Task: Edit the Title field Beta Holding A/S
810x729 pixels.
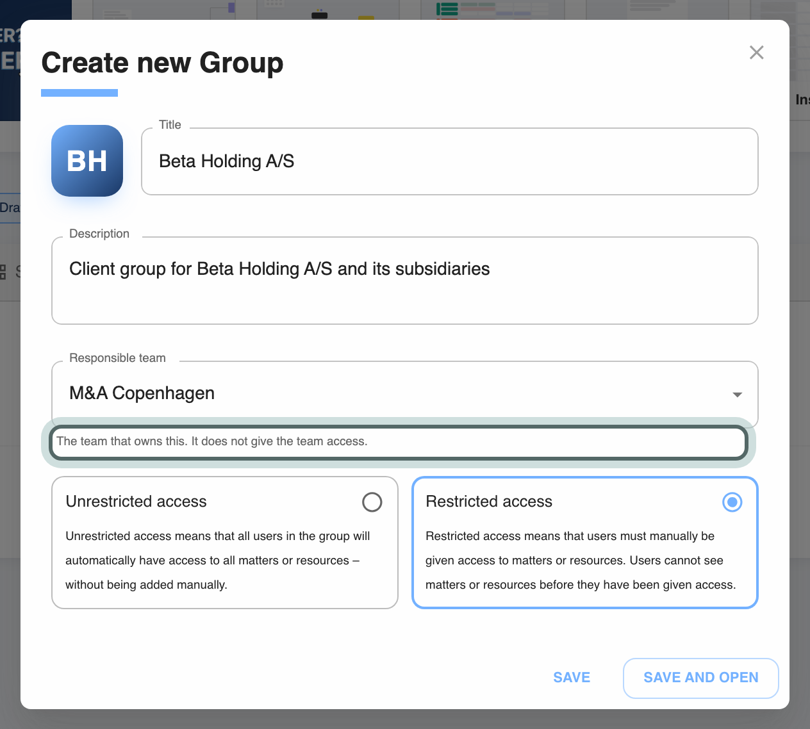Action: point(450,161)
